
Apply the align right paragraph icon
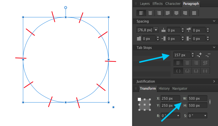(159, 13)
